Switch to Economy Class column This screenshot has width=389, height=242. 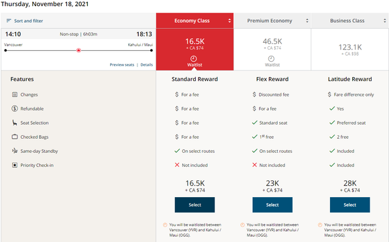pyautogui.click(x=194, y=21)
